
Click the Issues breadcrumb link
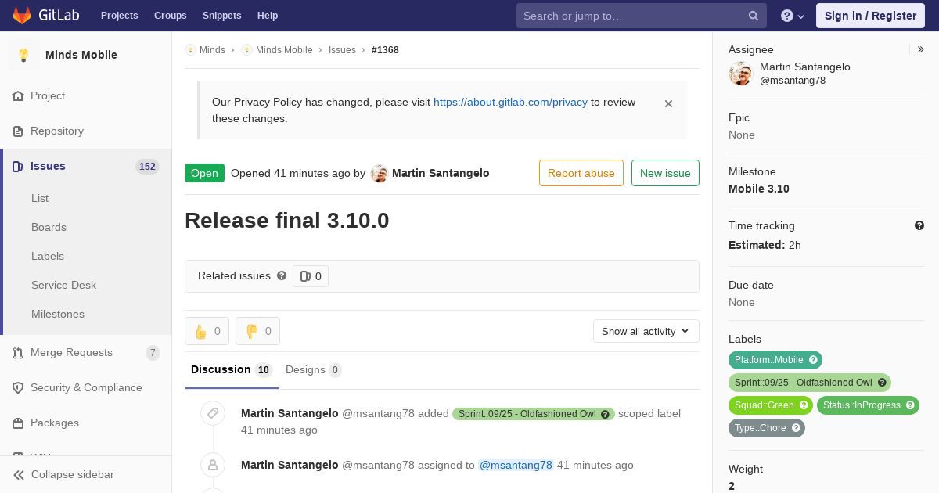point(342,50)
